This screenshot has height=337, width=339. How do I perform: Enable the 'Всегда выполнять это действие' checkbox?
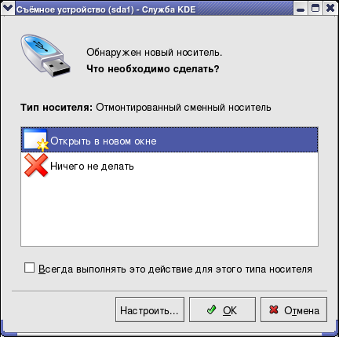tap(29, 268)
